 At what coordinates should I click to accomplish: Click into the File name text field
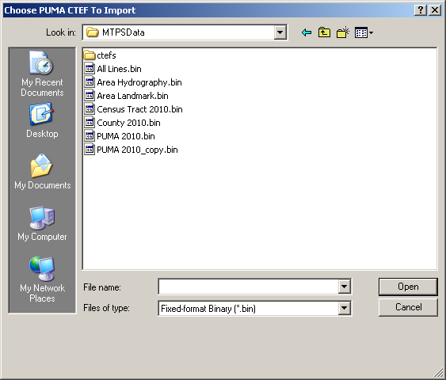(248, 287)
